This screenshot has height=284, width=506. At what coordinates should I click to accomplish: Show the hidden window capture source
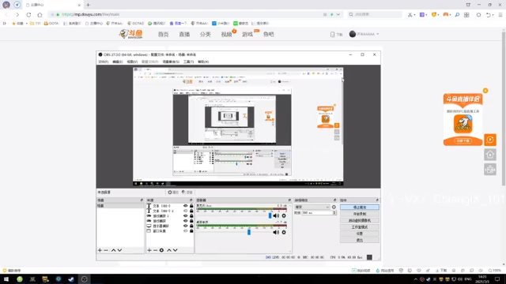pos(185,231)
